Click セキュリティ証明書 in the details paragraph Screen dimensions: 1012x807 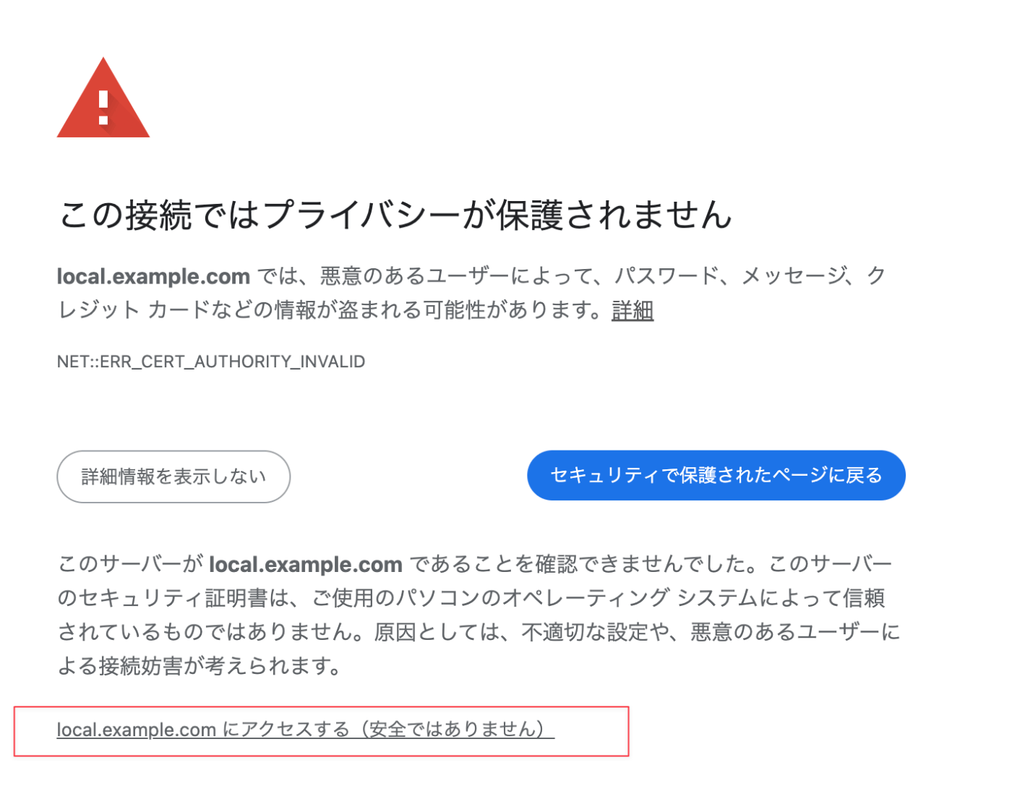(x=172, y=598)
